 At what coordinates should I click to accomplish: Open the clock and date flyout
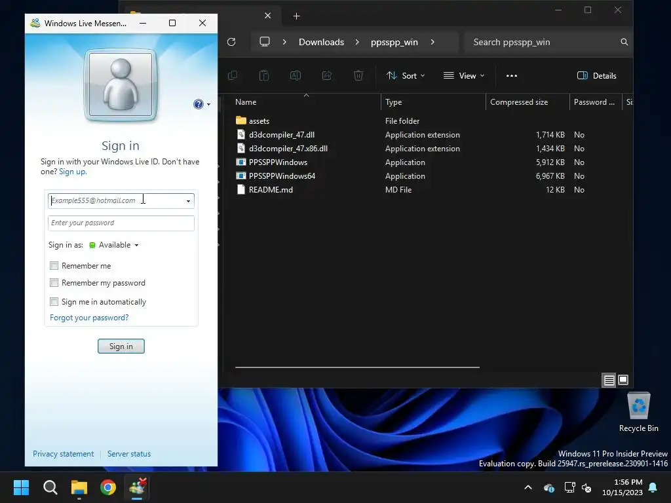tap(623, 487)
